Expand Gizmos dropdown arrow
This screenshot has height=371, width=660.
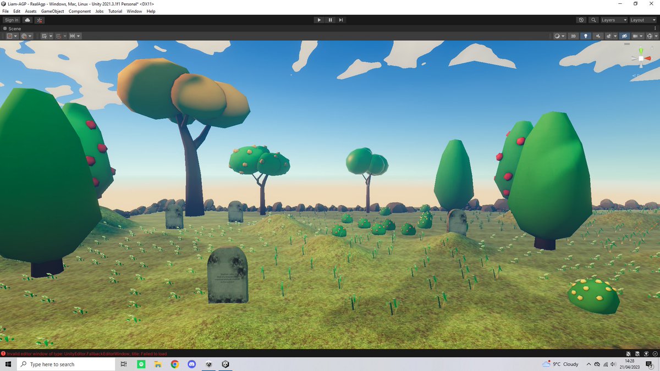click(656, 36)
